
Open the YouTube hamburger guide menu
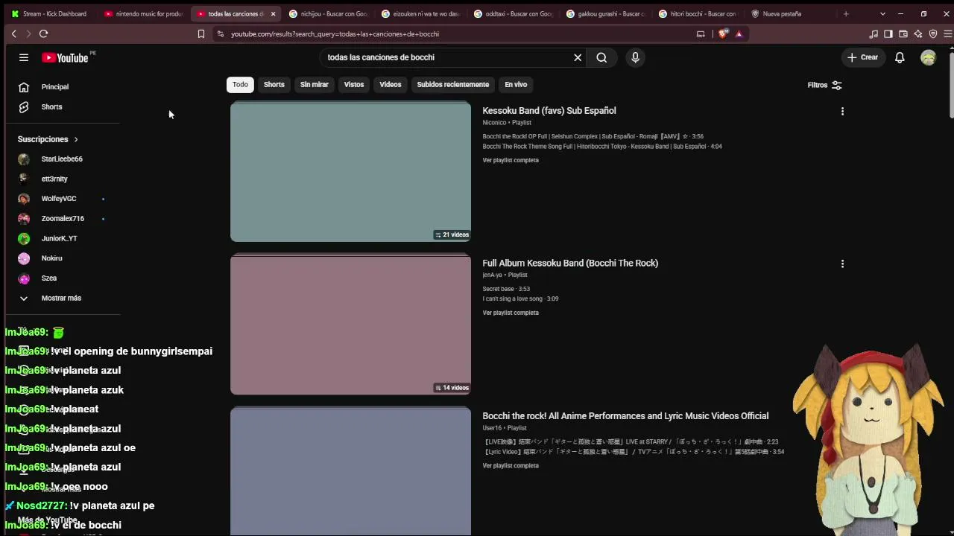pos(24,57)
